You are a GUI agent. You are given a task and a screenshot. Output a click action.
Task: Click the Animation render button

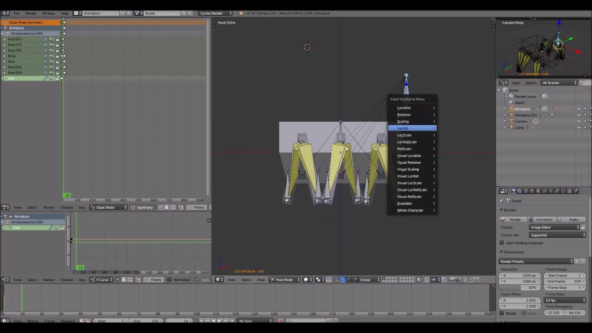pyautogui.click(x=541, y=220)
